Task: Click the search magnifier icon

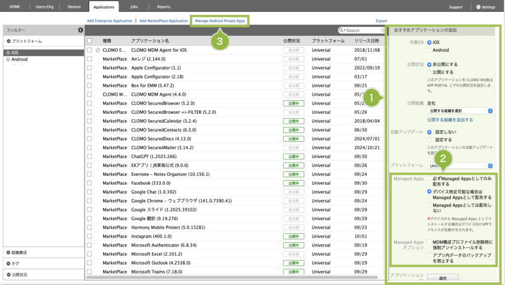Action: [x=341, y=31]
